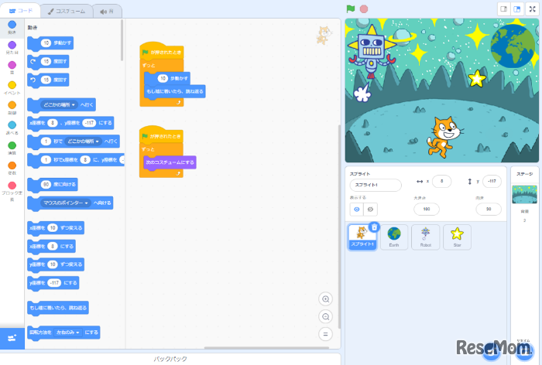Select the 音 pink sound category circle
This screenshot has width=542, height=365.
click(x=12, y=65)
